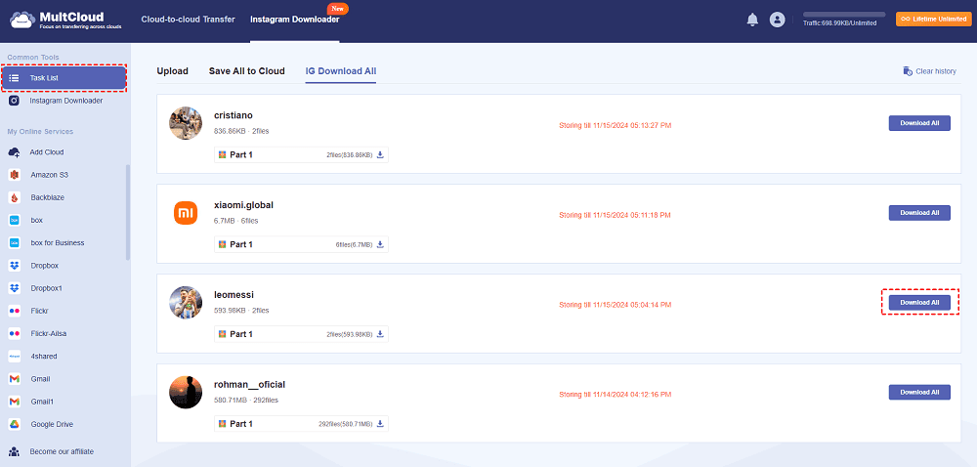Click rohman__oficial profile picture
The width and height of the screenshot is (977, 467).
186,393
